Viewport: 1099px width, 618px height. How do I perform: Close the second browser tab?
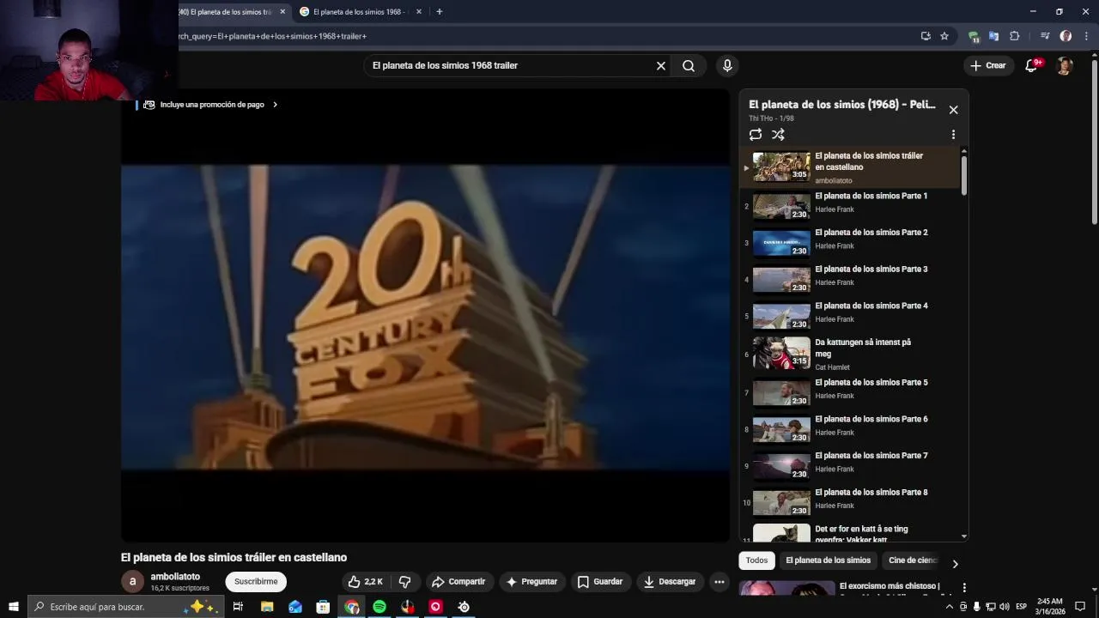pyautogui.click(x=419, y=12)
